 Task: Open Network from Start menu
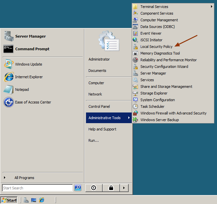pyautogui.click(x=95, y=94)
